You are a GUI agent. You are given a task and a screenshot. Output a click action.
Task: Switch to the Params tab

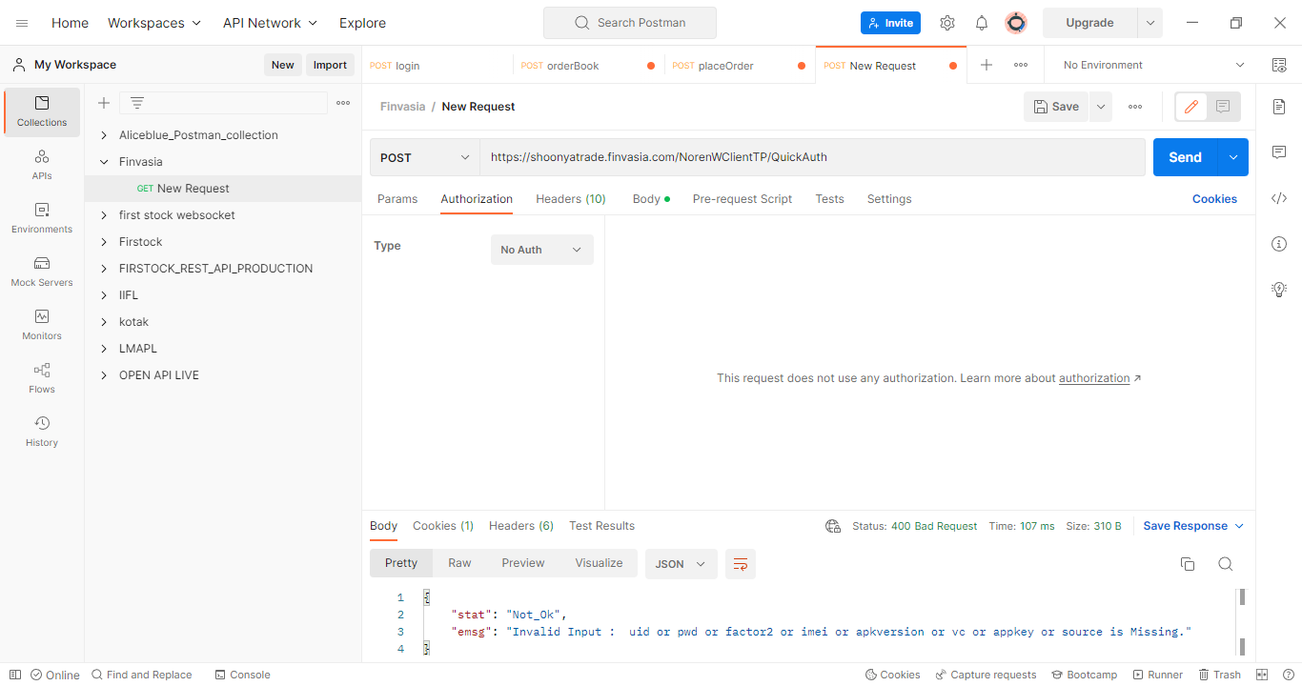point(397,199)
